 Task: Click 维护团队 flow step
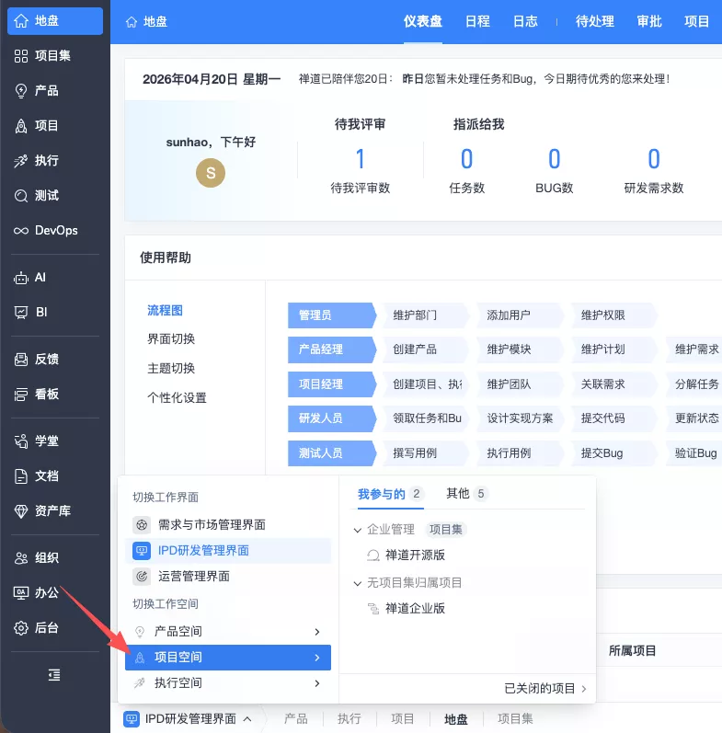[519, 384]
